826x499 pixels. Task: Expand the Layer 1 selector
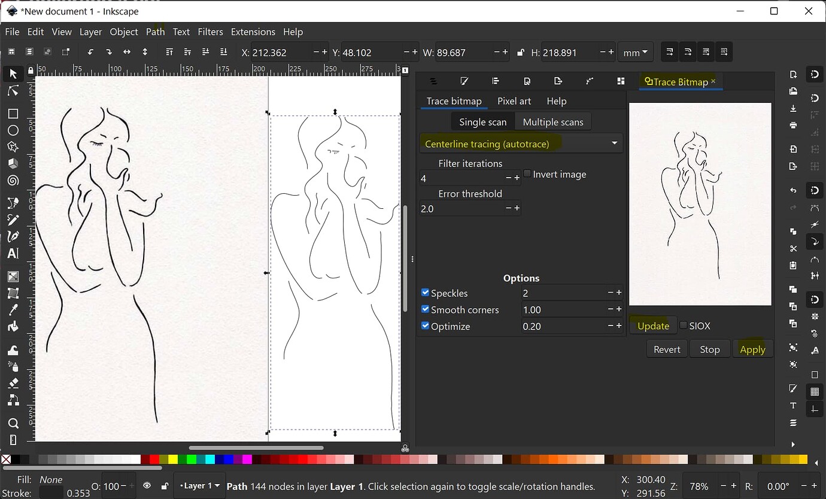pyautogui.click(x=199, y=486)
